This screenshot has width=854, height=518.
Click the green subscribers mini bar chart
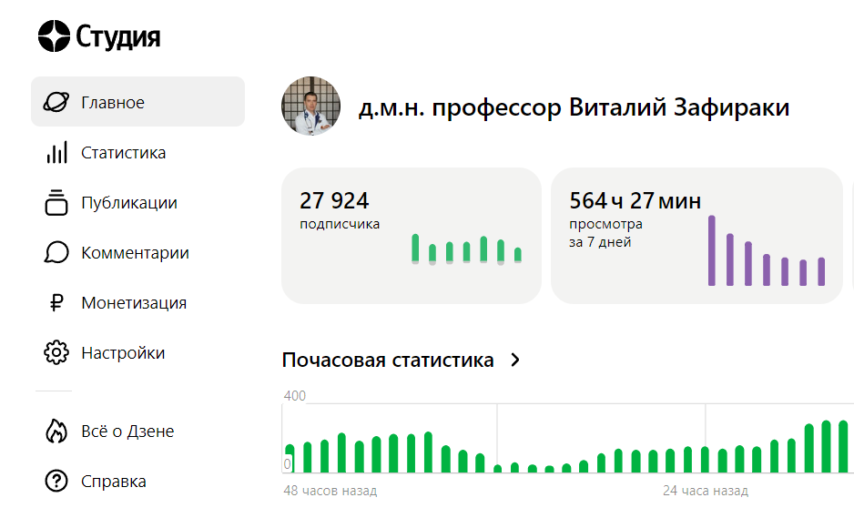pos(466,249)
